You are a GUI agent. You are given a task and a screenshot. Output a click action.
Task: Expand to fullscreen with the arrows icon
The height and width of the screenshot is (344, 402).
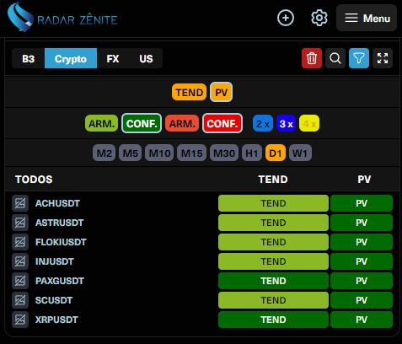tap(383, 58)
